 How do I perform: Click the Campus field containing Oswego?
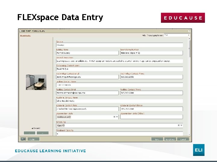coord(119,45)
